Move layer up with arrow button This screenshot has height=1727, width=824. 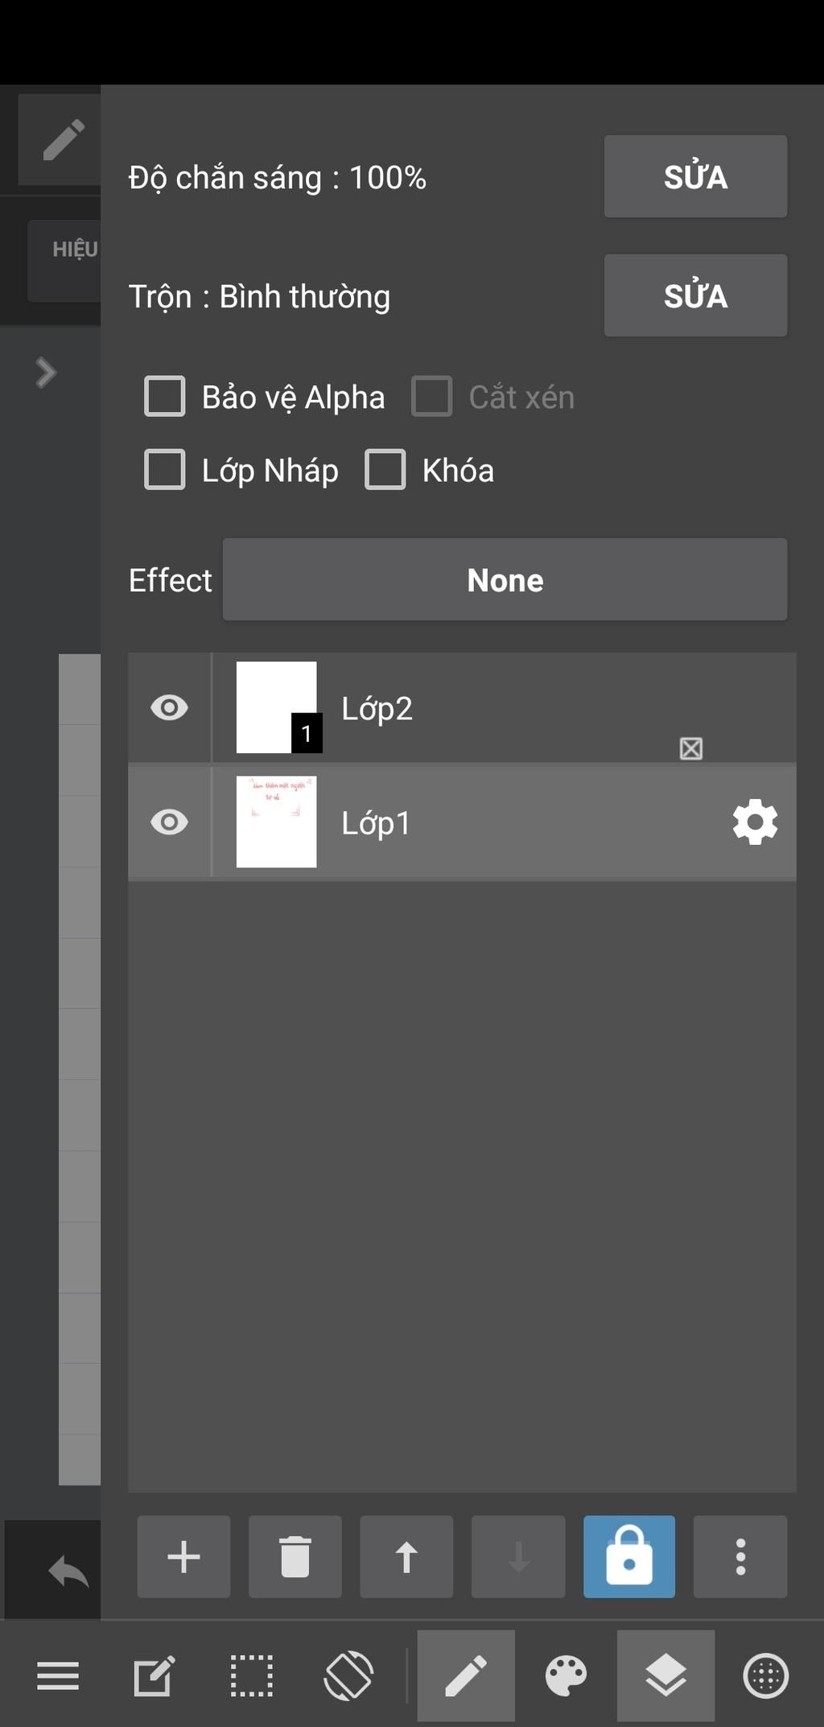(406, 1556)
